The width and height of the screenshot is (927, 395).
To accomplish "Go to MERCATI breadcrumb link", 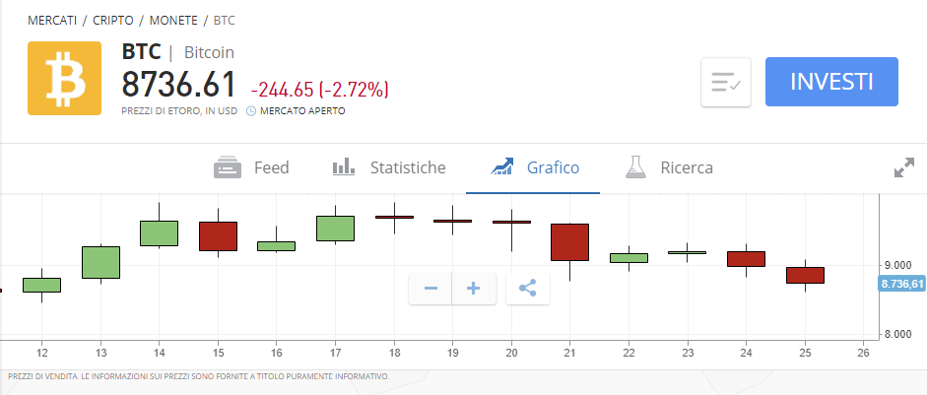I will tap(52, 21).
